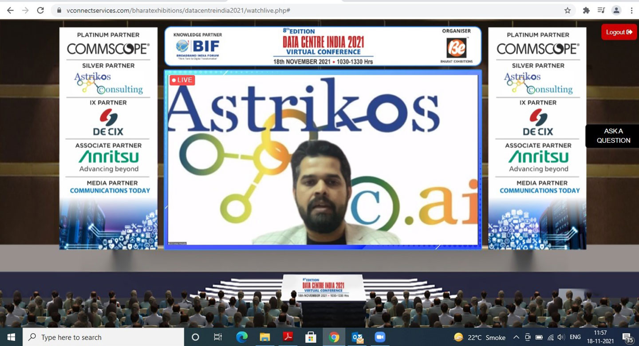Bookmark this page with the star icon
The image size is (639, 346).
567,10
